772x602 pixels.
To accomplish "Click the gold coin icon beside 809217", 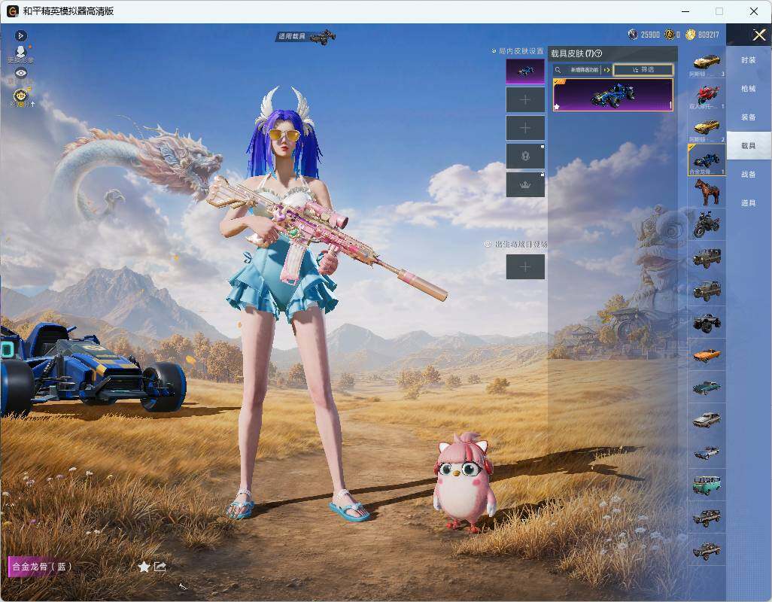I will point(690,35).
